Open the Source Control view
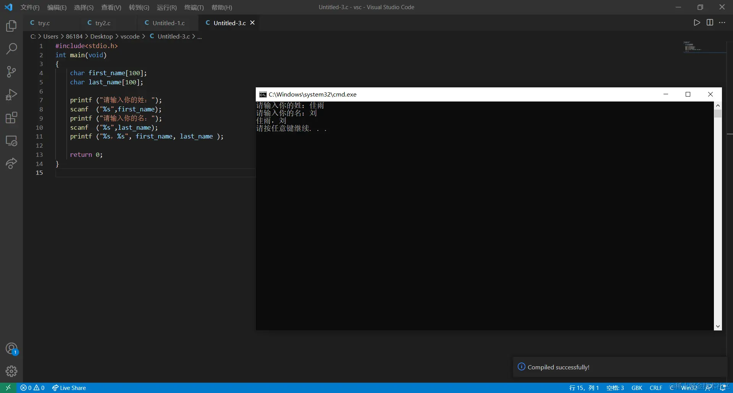 click(x=11, y=72)
